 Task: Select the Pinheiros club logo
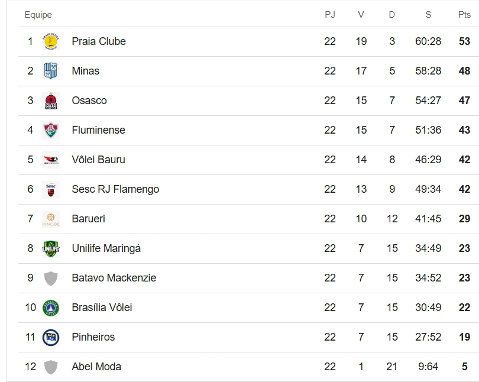[x=51, y=338]
